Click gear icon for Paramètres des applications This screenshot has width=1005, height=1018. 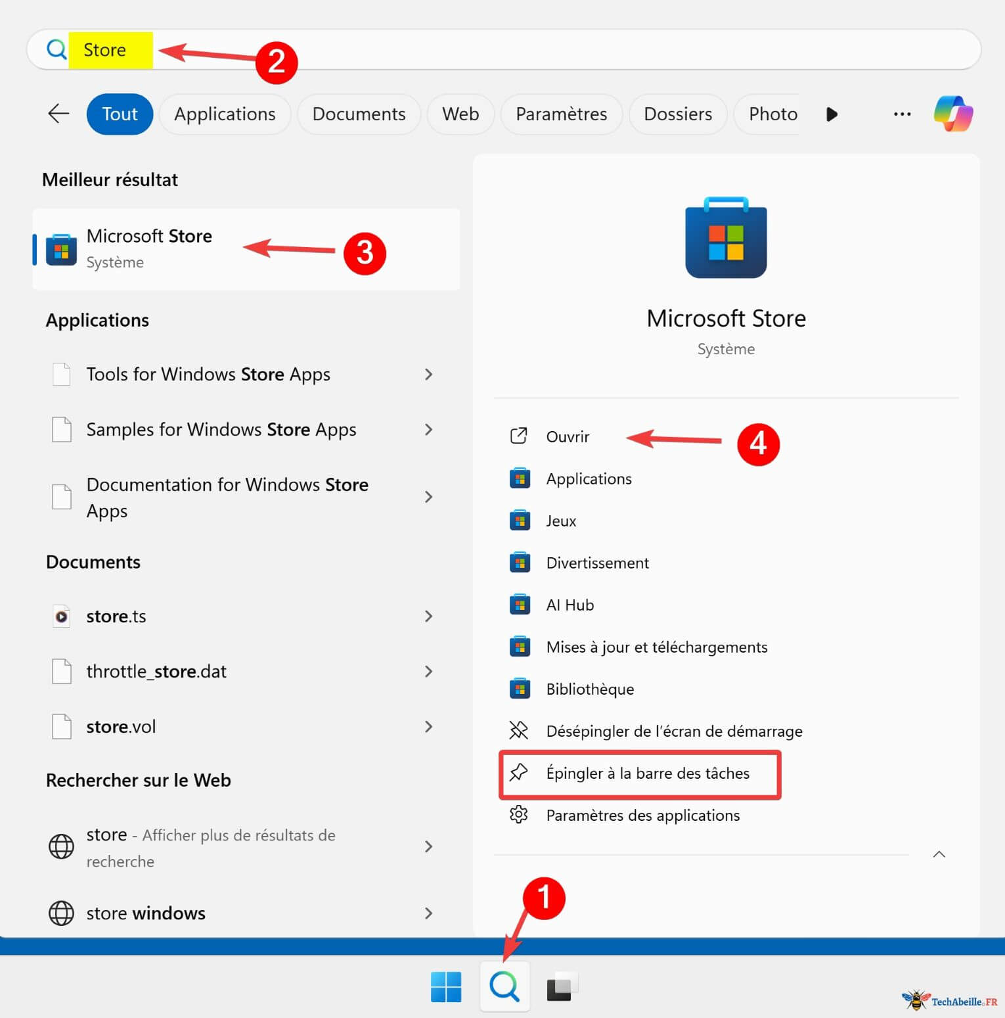[x=519, y=814]
